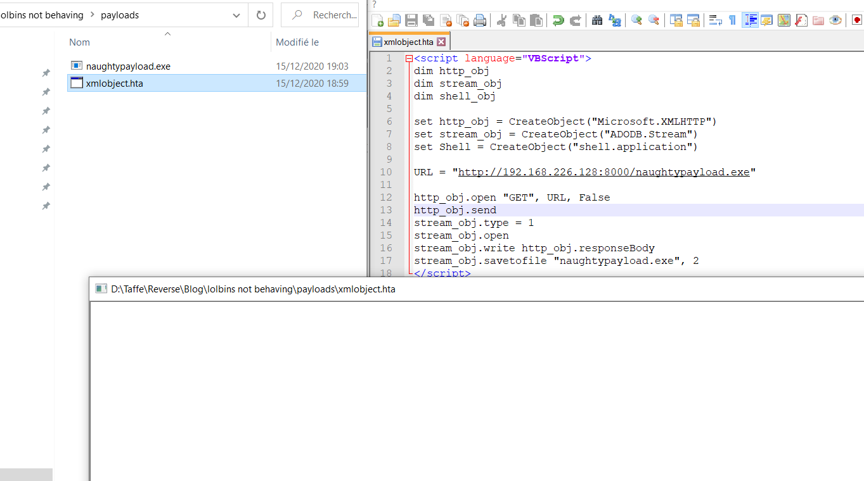Viewport: 864px width, 481px height.
Task: Click line number 13 in the margin
Action: 386,210
